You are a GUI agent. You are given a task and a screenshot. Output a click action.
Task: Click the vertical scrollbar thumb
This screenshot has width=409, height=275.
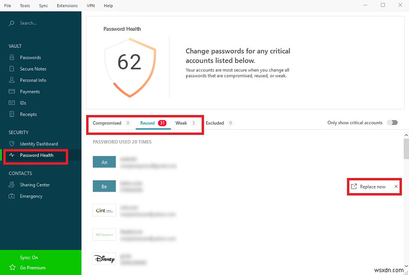point(406,149)
